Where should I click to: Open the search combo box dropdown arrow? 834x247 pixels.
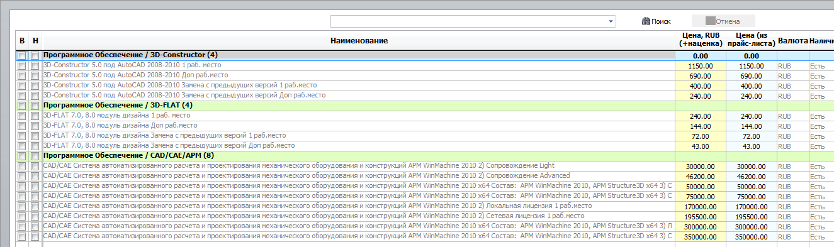(611, 22)
